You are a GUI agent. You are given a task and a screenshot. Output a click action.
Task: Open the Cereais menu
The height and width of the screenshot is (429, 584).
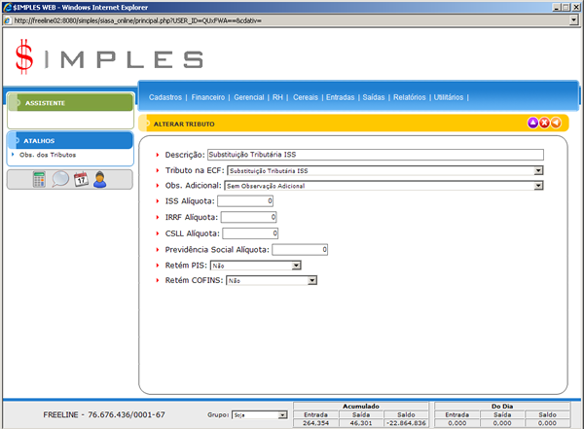pos(305,97)
